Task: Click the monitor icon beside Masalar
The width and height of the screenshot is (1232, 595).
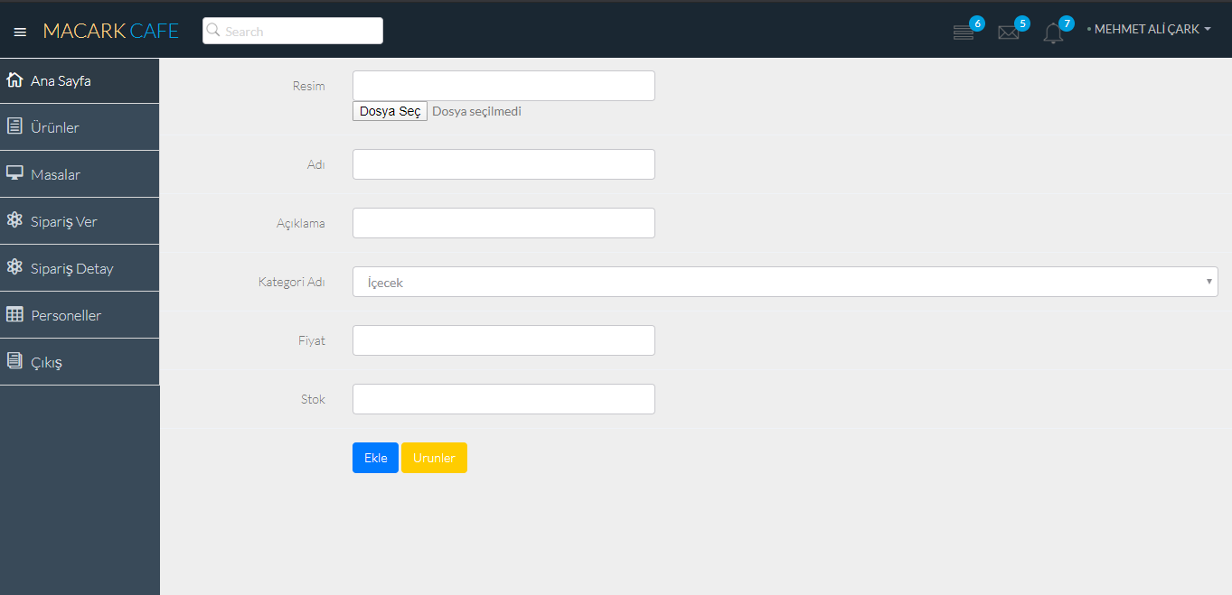Action: point(14,173)
